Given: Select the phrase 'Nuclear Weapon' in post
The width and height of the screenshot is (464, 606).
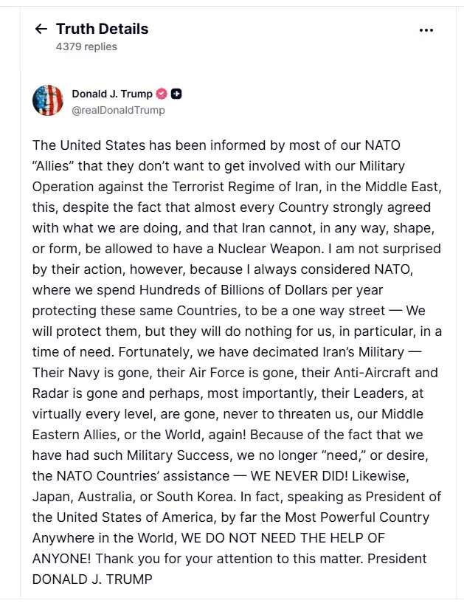Looking at the screenshot, I should pyautogui.click(x=271, y=249).
